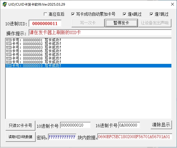Click the 读取0区0块数据 button
This screenshot has height=148, width=177.
20,137
